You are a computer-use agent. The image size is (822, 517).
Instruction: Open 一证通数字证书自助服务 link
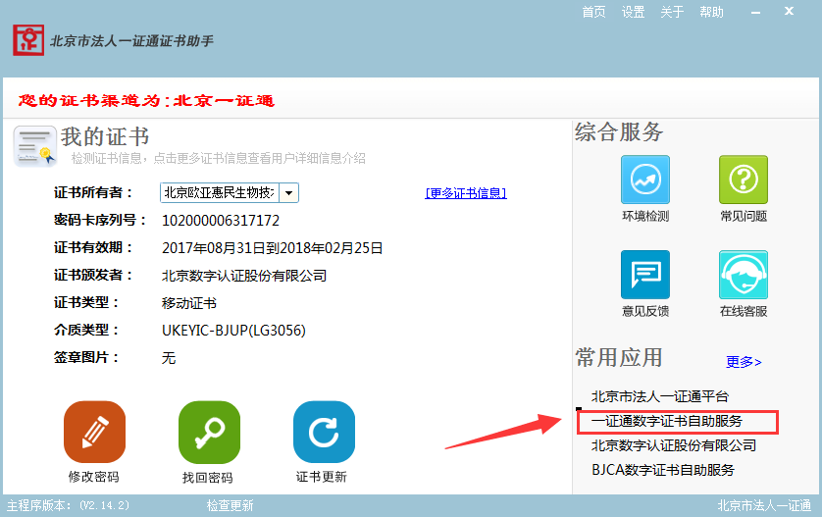click(667, 421)
